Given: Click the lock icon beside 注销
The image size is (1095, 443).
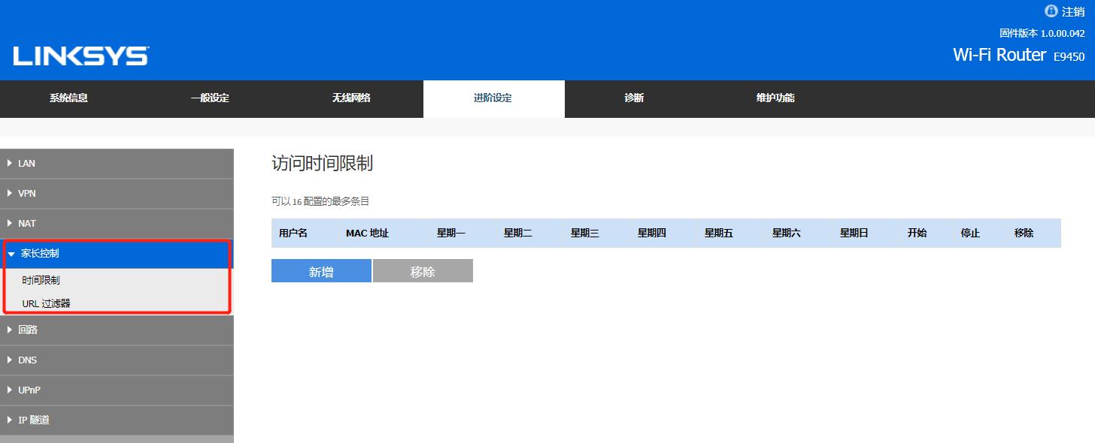Looking at the screenshot, I should (1051, 11).
